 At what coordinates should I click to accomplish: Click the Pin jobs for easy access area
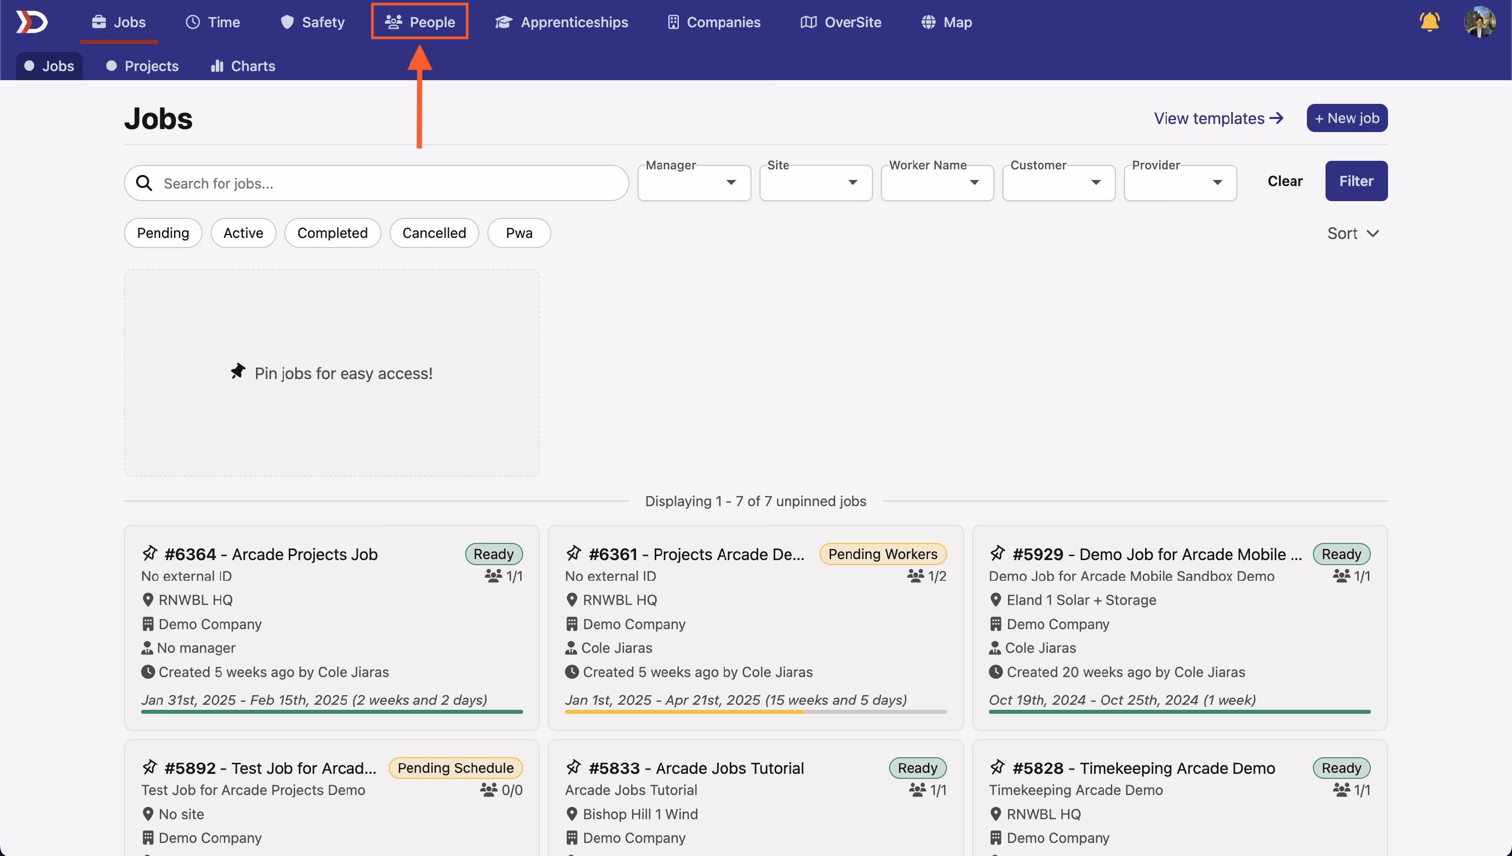332,373
